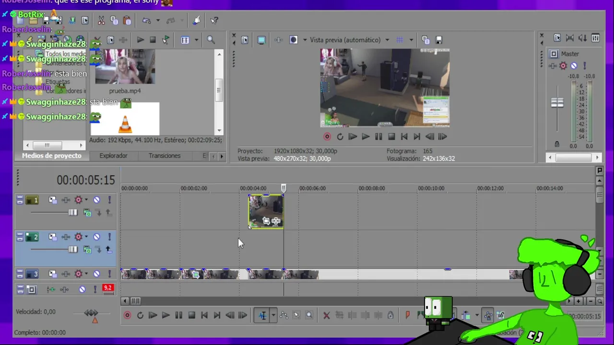The image size is (614, 345).
Task: Toggle Dim Output in Master panel
Action: click(582, 38)
